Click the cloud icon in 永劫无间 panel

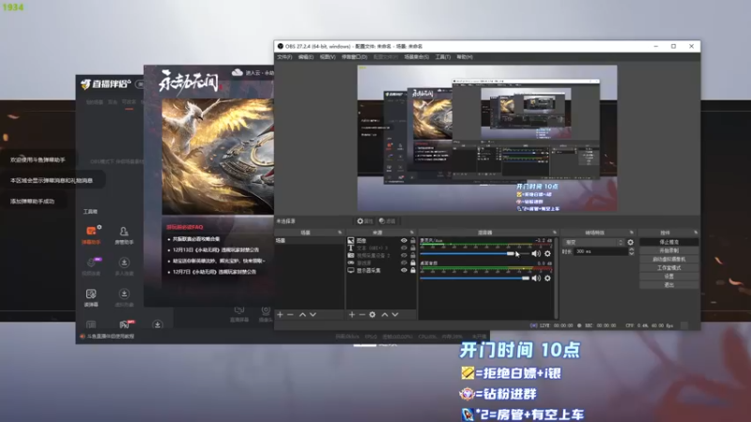pyautogui.click(x=238, y=73)
